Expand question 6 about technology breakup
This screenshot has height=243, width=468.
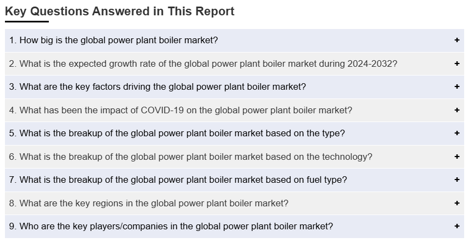coord(190,157)
